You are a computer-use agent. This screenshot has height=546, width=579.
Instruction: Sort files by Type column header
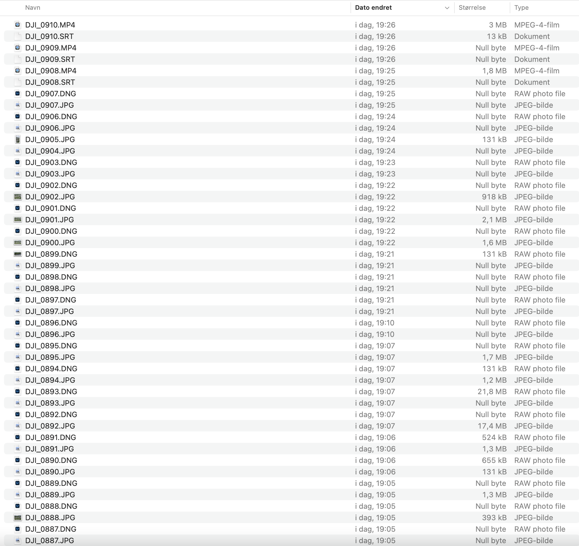tap(521, 7)
